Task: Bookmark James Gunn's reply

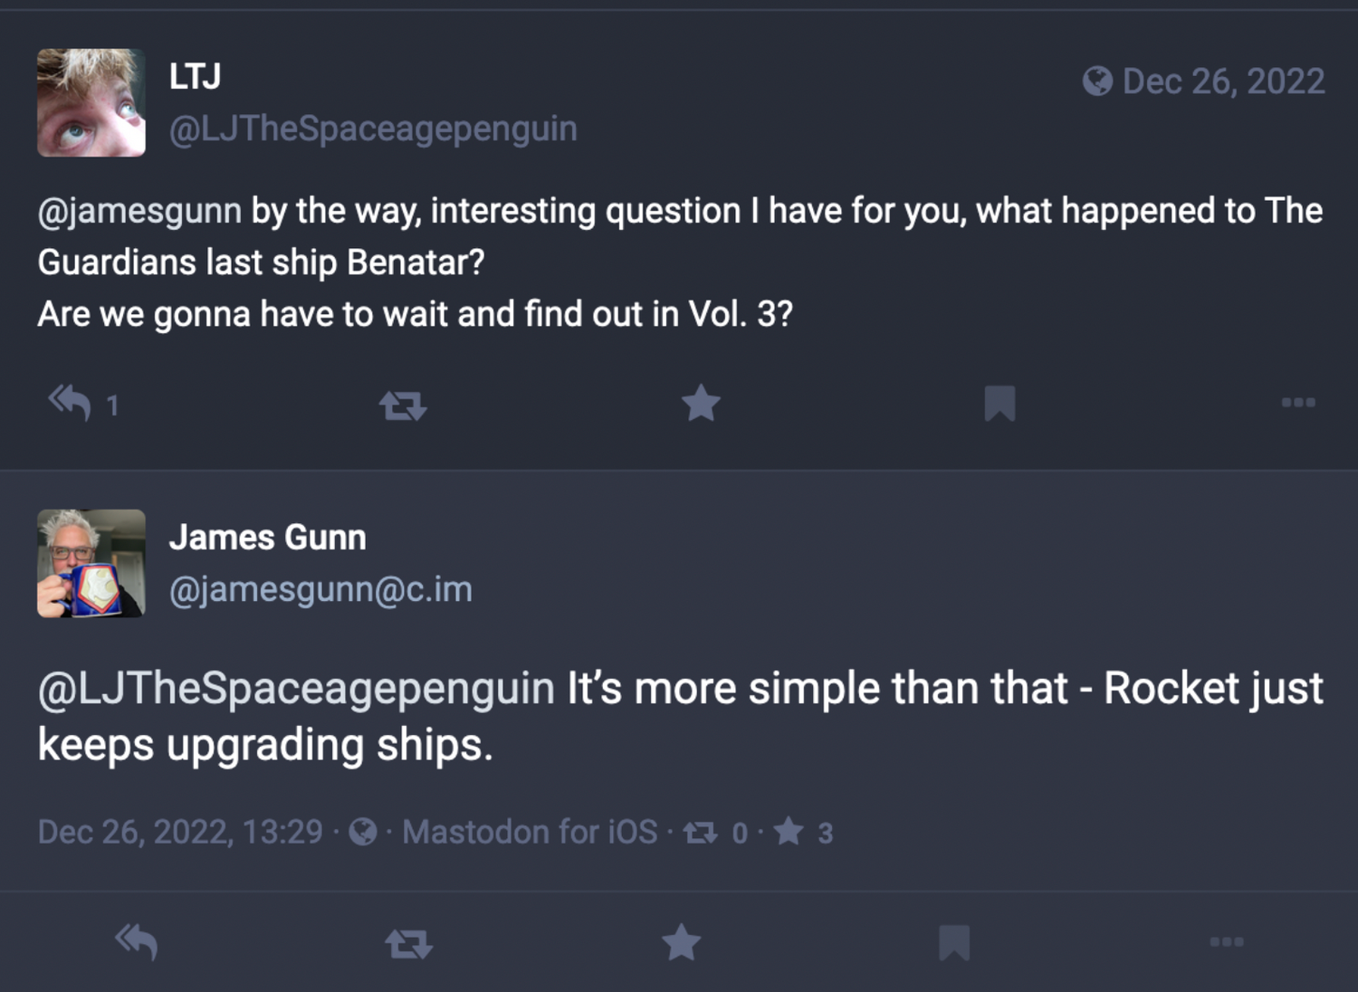Action: click(954, 942)
